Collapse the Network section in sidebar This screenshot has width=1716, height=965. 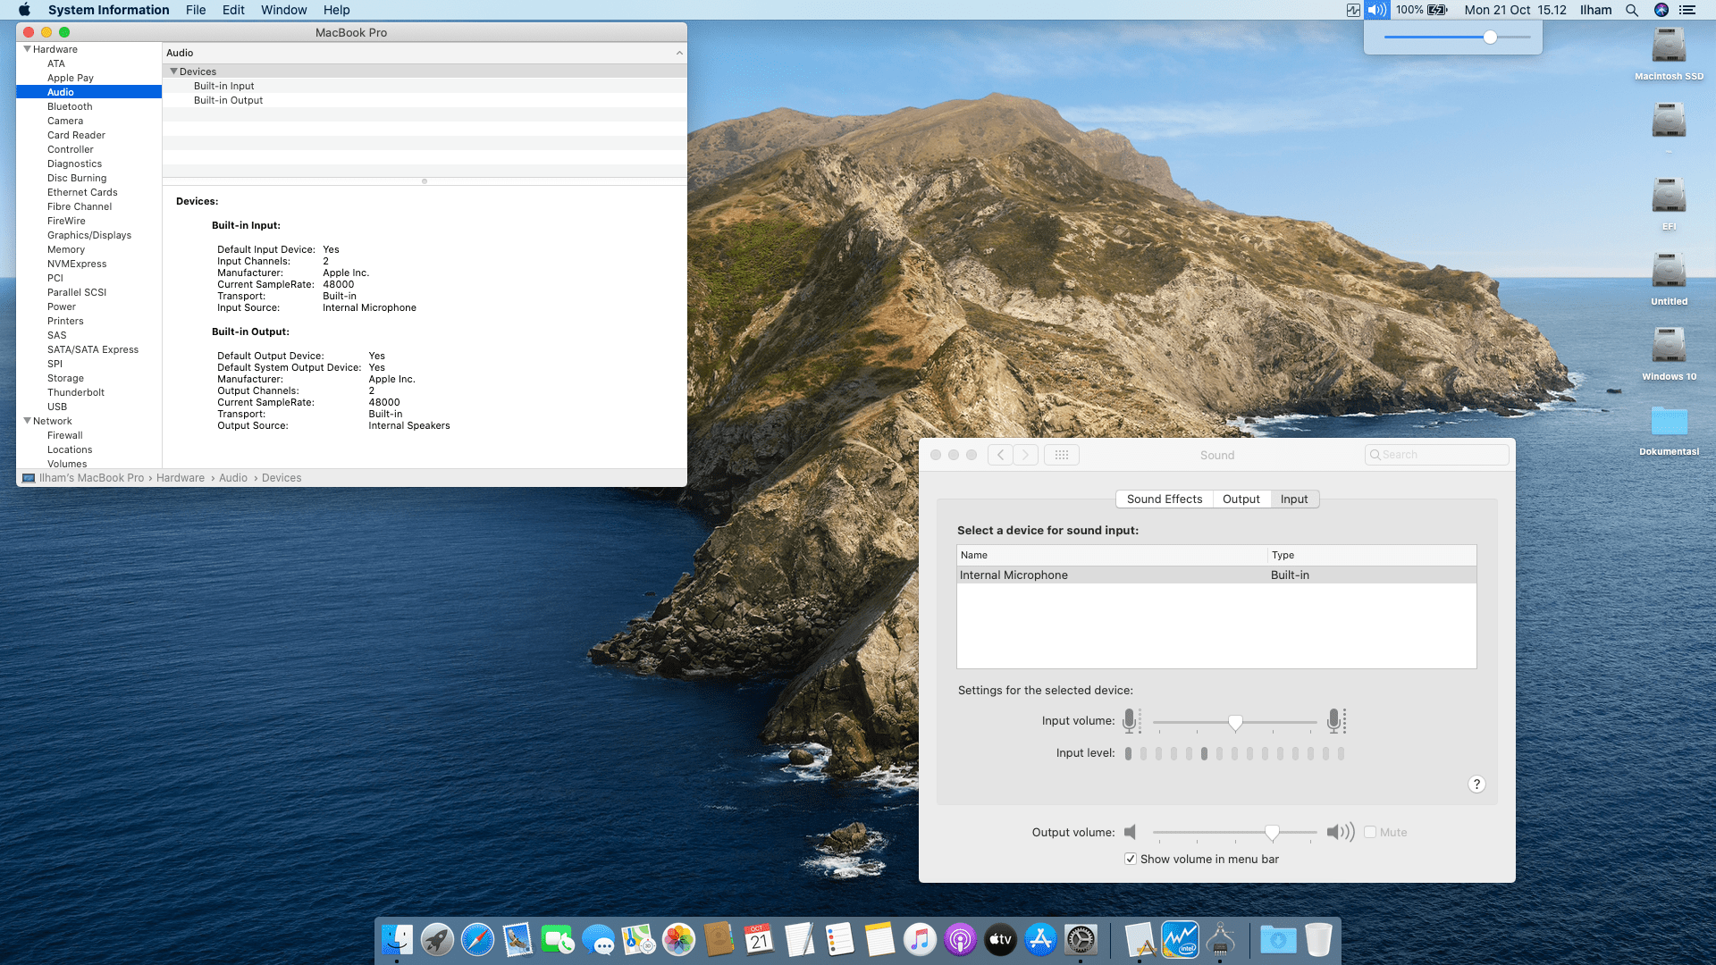(27, 421)
